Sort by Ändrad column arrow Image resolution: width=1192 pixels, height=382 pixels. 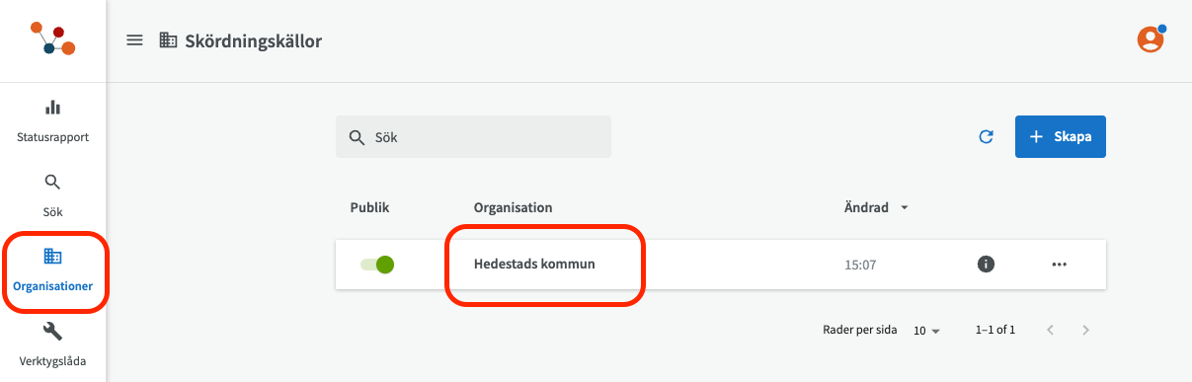[905, 208]
